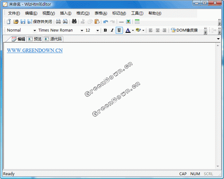
Task: Click the Insert image icon
Action: click(128, 22)
